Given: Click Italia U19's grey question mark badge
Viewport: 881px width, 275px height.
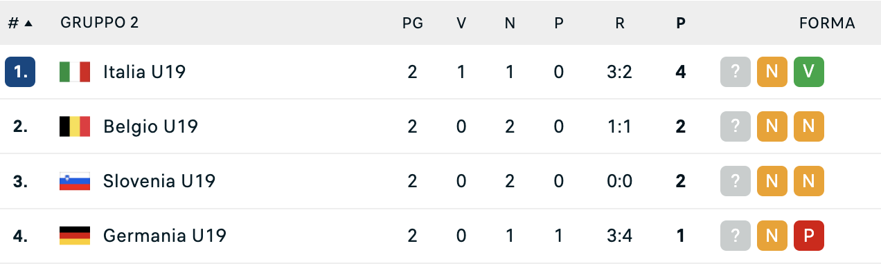Looking at the screenshot, I should point(736,72).
